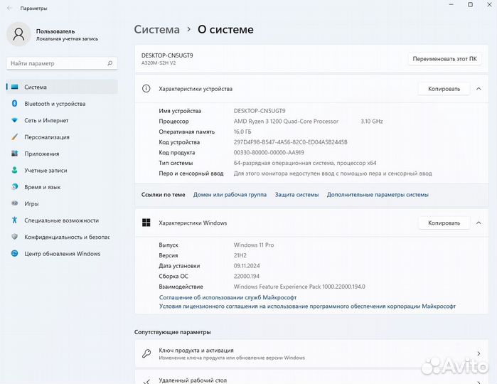Select Конфиденциальность и безопасность item
The width and height of the screenshot is (497, 384).
pyautogui.click(x=66, y=237)
